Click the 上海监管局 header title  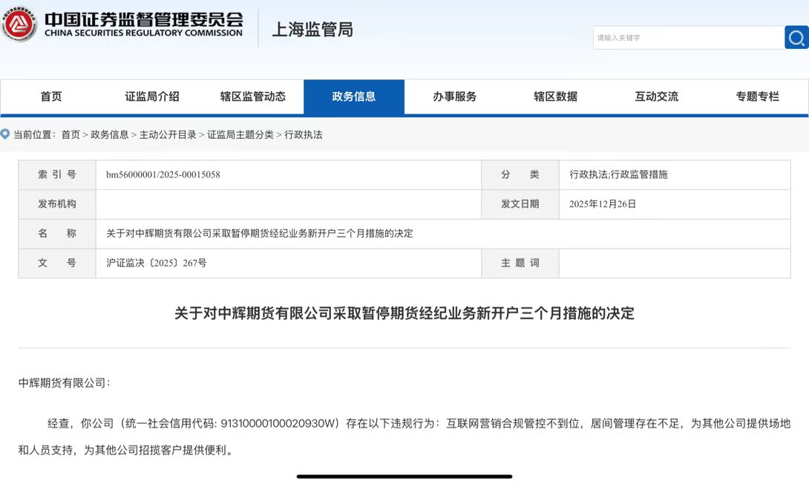coord(312,30)
